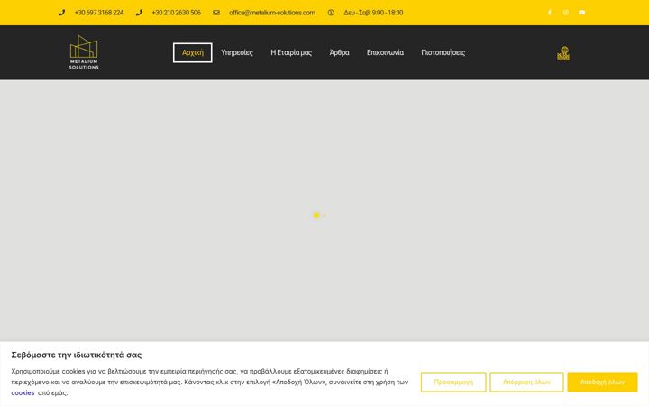Open the YouTube social icon

(x=582, y=13)
